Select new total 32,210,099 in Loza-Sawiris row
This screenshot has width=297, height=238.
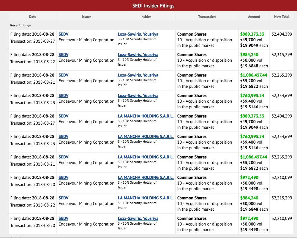282,218
